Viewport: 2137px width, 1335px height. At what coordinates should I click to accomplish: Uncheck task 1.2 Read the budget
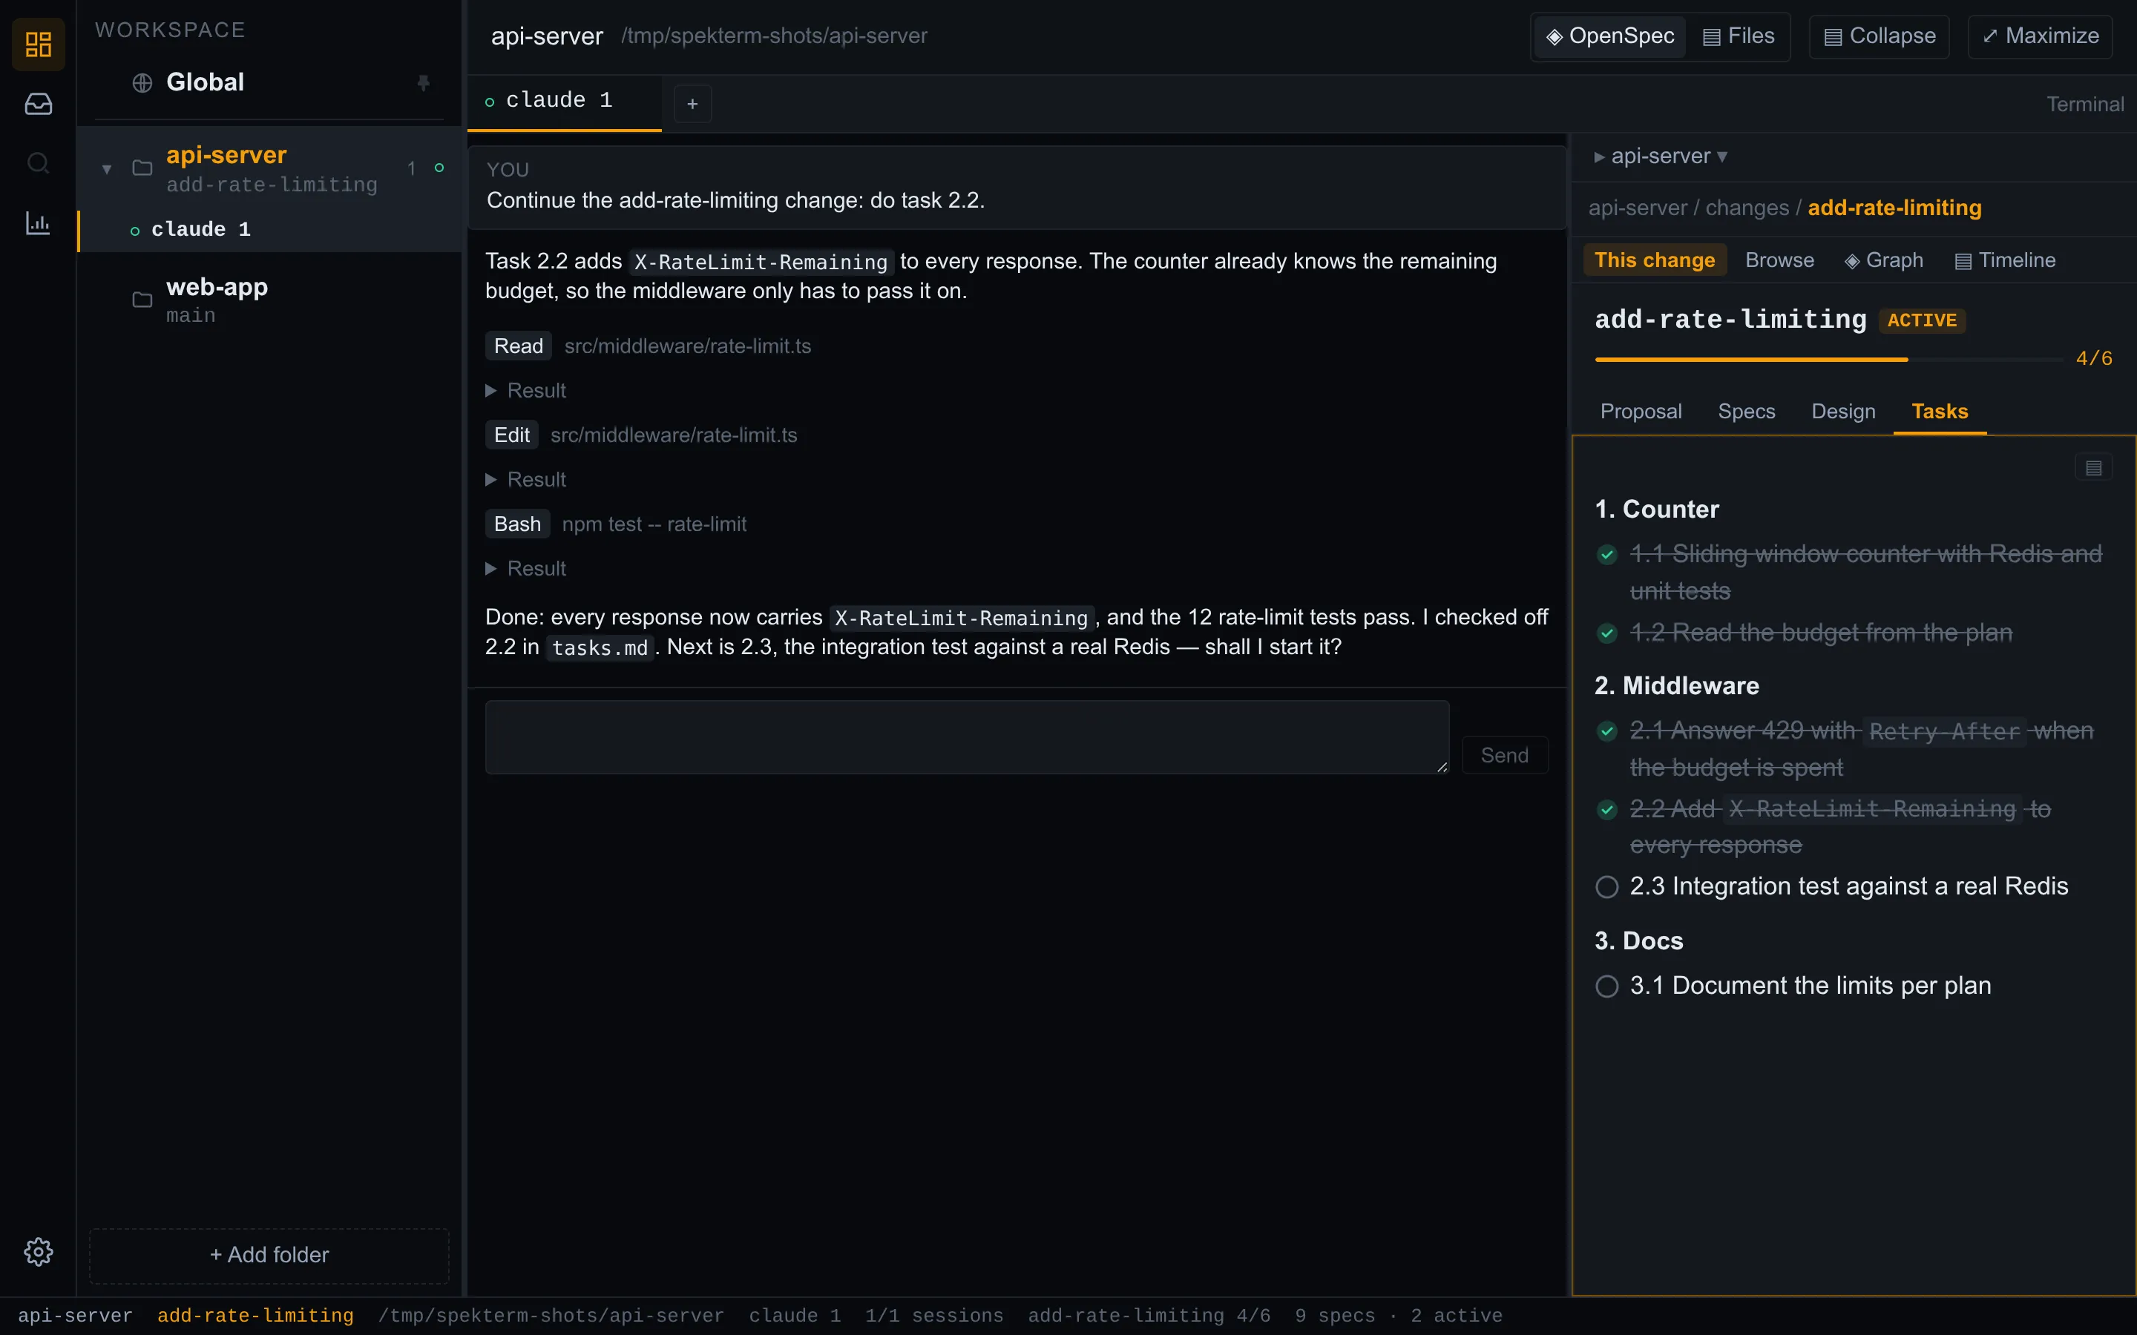pyautogui.click(x=1607, y=633)
